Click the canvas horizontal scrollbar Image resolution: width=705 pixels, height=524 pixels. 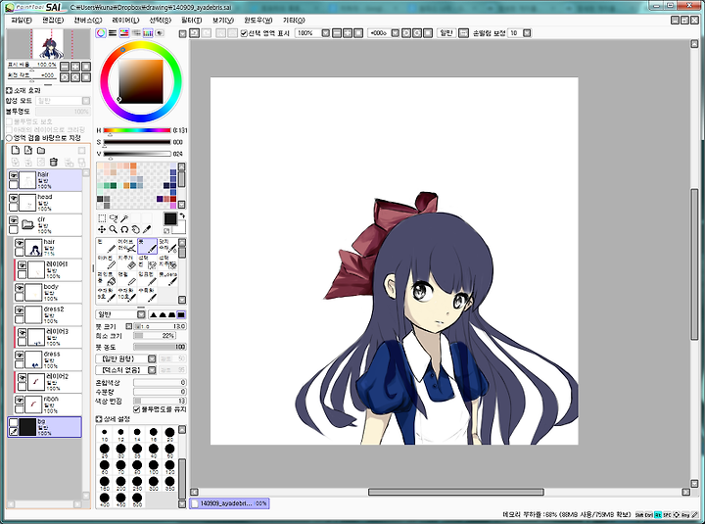[x=456, y=492]
